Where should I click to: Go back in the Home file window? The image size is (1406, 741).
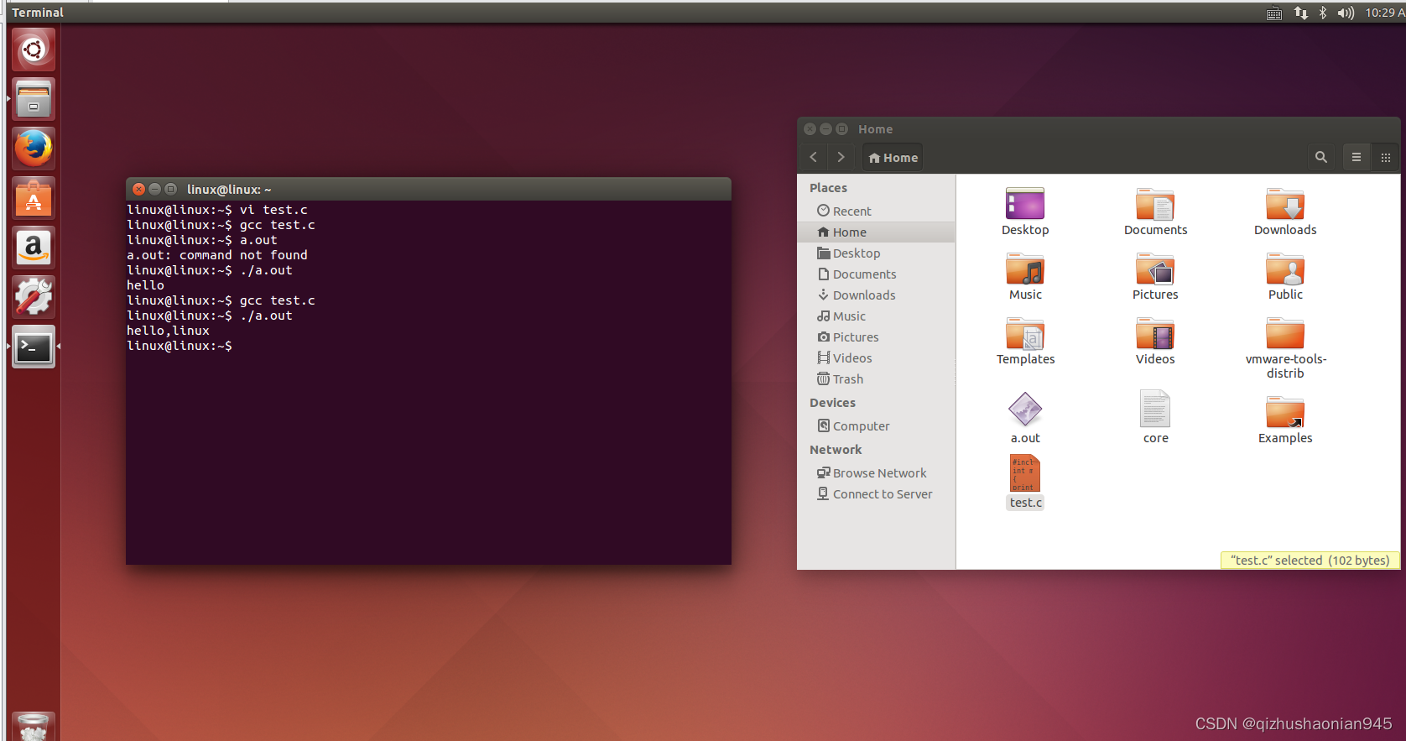tap(813, 157)
